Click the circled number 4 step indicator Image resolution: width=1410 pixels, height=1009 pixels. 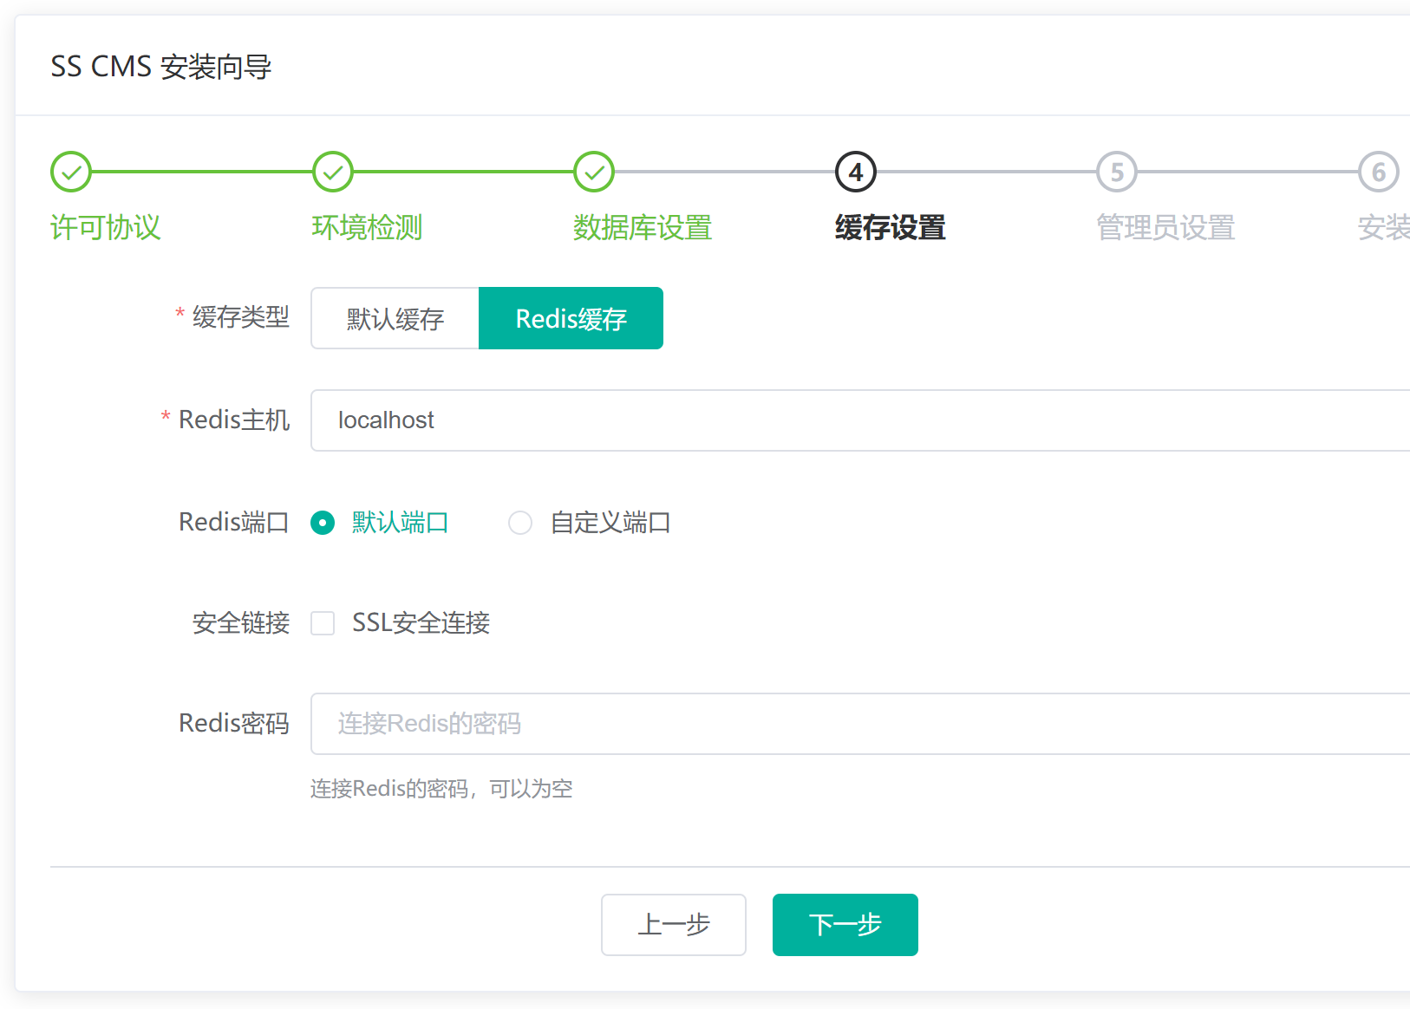(x=855, y=171)
